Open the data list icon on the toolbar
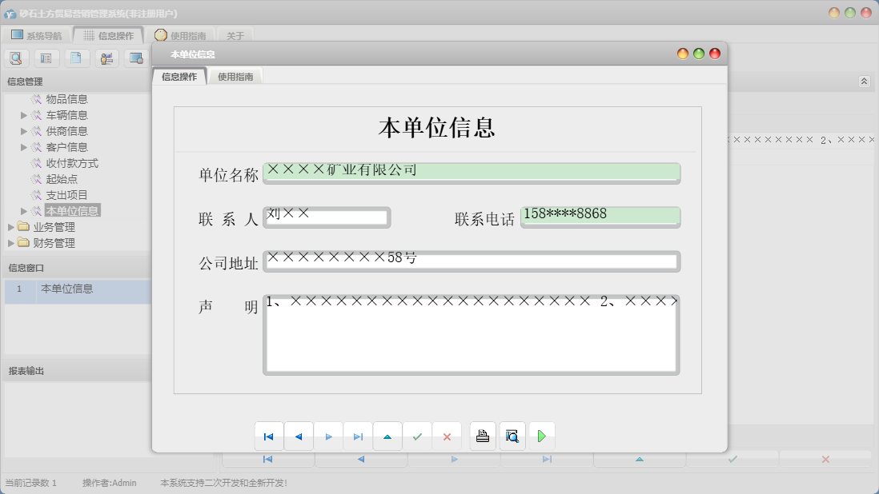 (x=46, y=58)
